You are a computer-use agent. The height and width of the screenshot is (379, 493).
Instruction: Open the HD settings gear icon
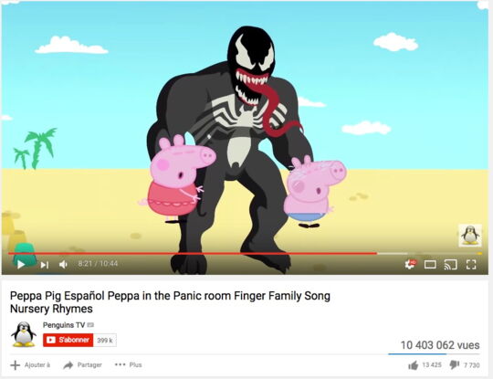410,264
